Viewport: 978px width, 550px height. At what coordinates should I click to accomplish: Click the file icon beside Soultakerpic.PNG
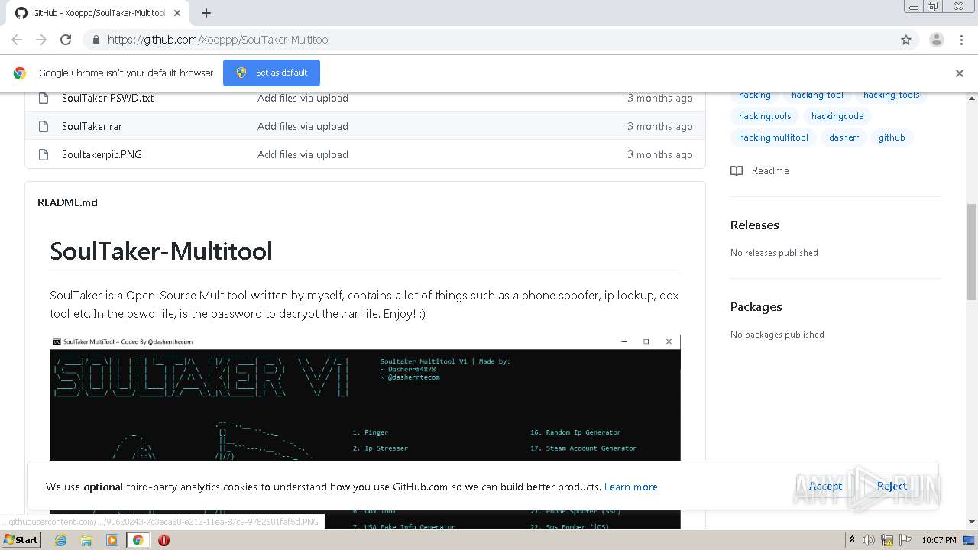pos(43,154)
